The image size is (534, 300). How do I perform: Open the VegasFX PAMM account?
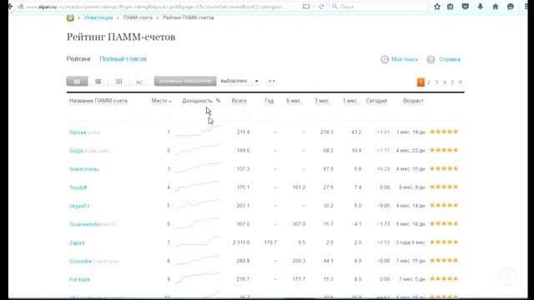[x=79, y=206]
